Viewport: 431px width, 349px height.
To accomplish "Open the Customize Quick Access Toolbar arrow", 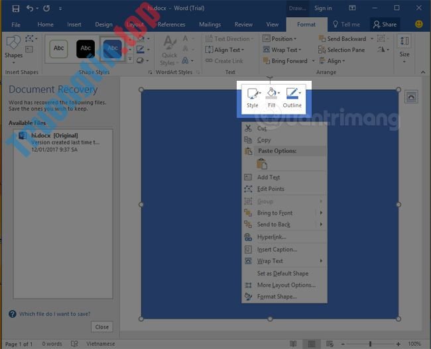I will 60,9.
